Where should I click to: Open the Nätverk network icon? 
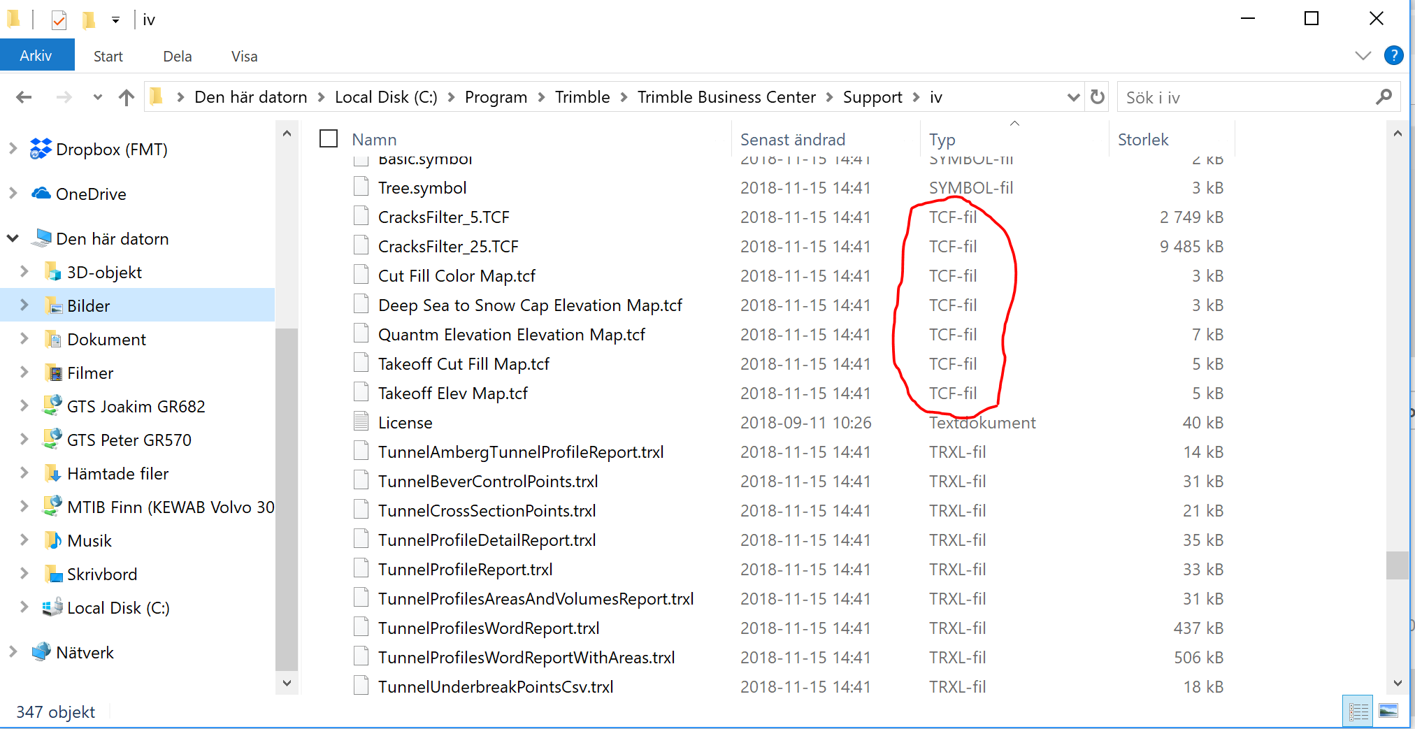(41, 652)
